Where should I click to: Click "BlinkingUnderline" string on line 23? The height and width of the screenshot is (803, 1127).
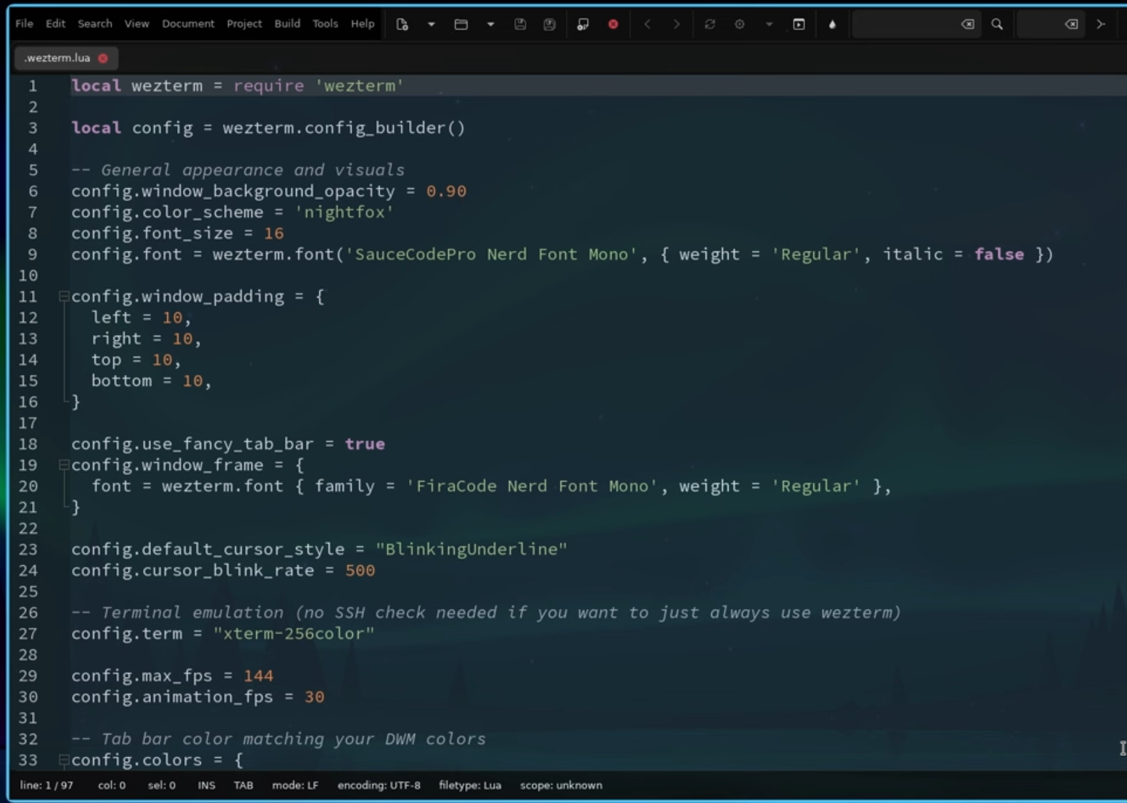472,549
